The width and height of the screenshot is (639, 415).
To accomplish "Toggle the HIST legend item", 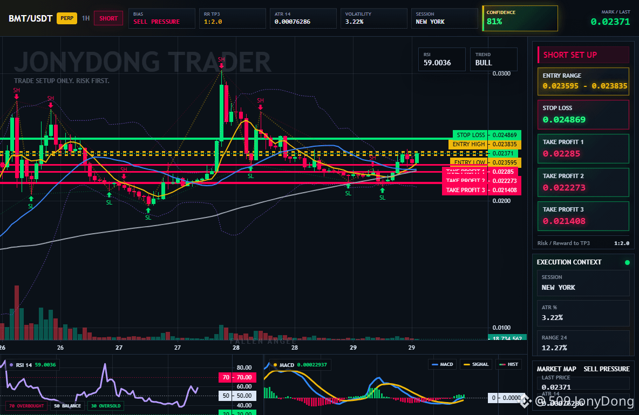I will click(x=508, y=364).
